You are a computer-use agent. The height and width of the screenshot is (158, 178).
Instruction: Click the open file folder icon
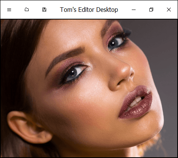coord(27,10)
